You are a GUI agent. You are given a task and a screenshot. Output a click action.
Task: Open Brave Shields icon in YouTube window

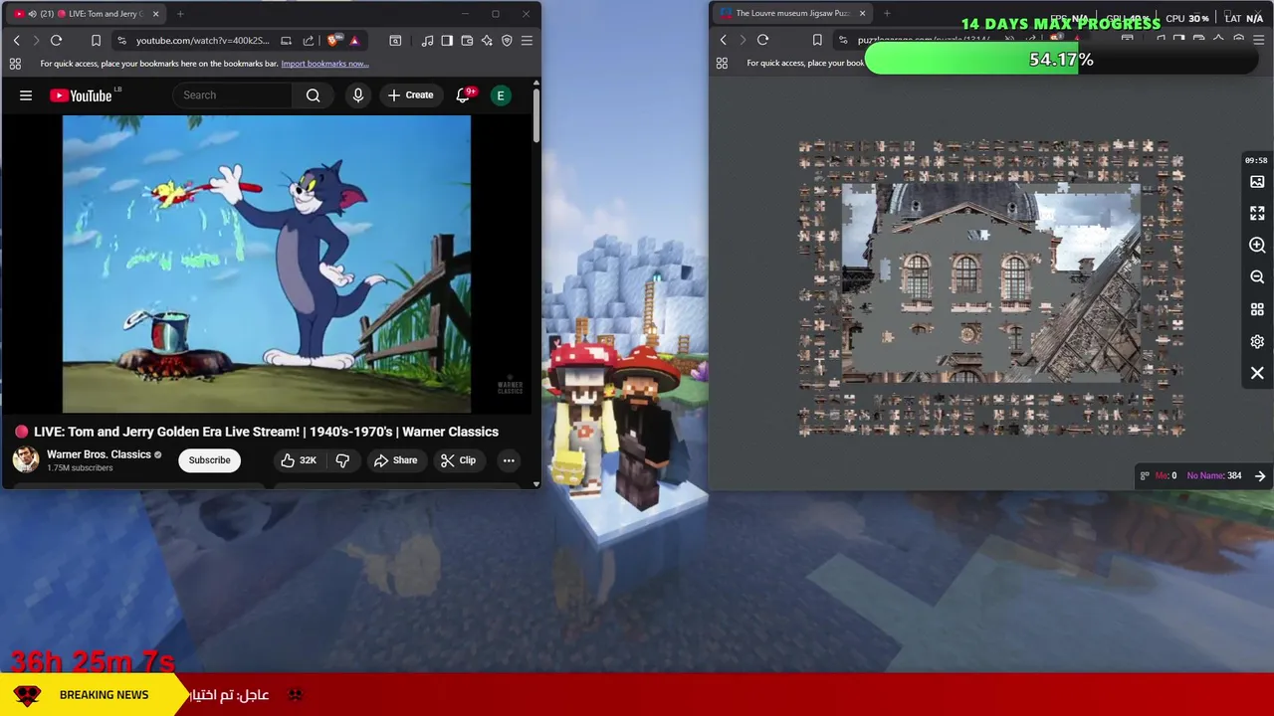(334, 40)
